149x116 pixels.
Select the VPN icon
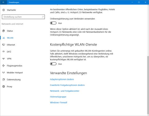pyautogui.click(x=4, y=59)
